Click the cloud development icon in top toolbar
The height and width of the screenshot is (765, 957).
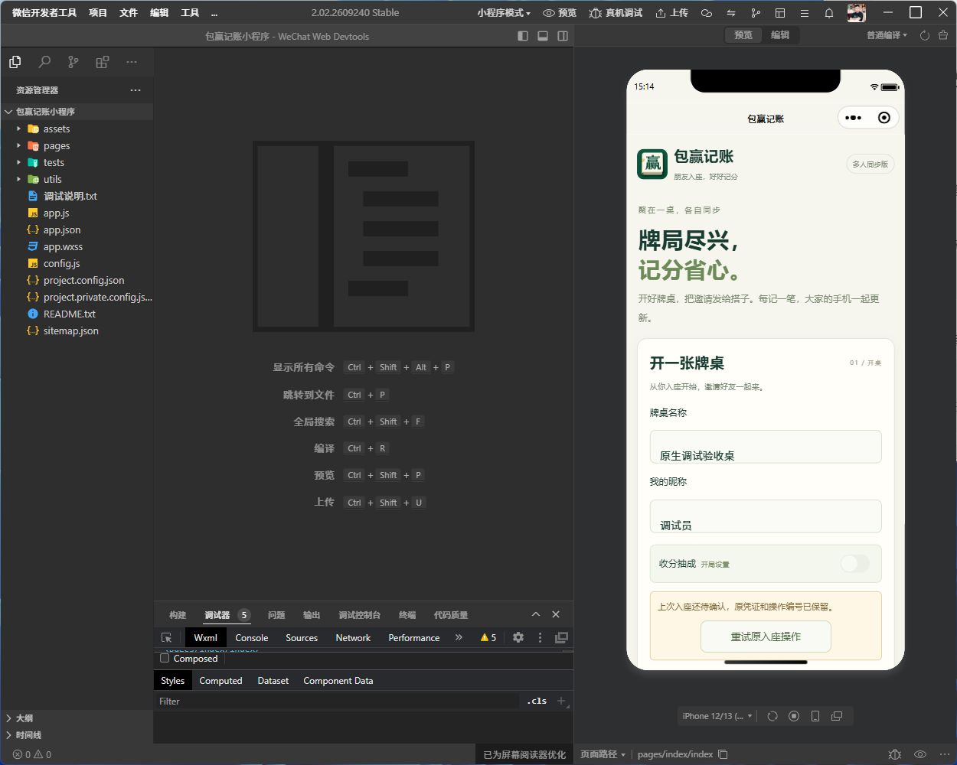click(707, 13)
